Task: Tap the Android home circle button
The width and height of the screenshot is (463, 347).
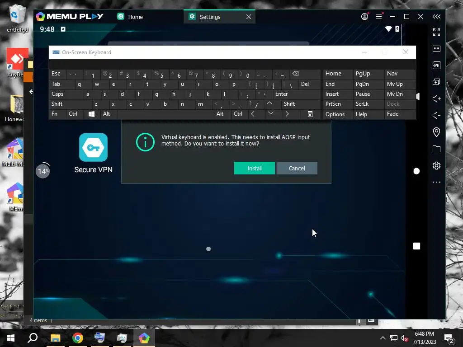Action: (416, 171)
